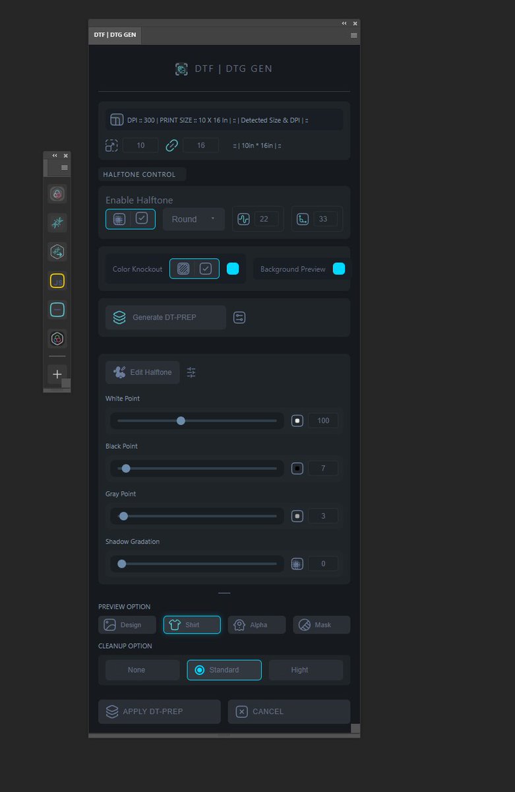Screen dimensions: 515x792
Task: Edit the White Point value field 100
Action: coord(323,420)
